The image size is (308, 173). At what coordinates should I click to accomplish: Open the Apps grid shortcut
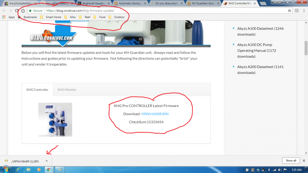8,17
